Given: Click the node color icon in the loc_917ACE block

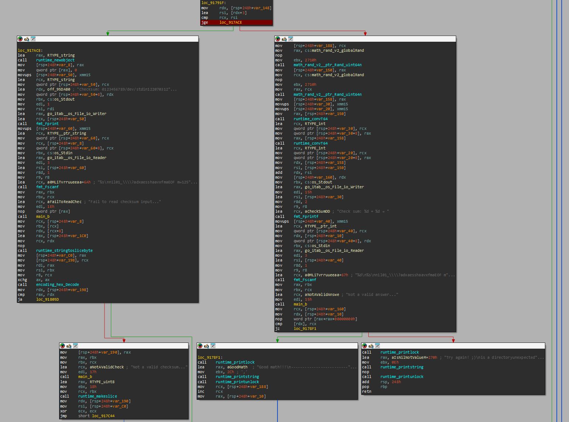Looking at the screenshot, I should pos(20,39).
